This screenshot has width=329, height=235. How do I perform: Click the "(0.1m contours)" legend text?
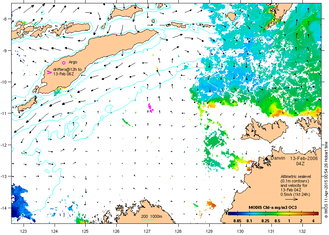[295, 181]
